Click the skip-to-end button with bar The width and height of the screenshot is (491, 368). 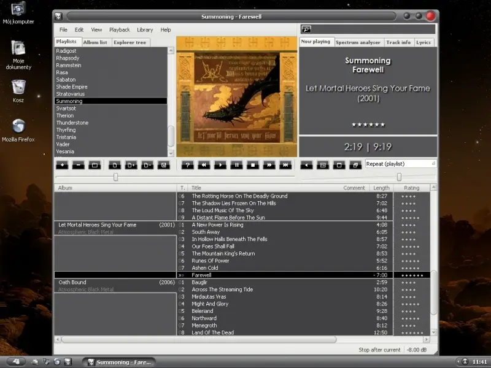point(285,165)
